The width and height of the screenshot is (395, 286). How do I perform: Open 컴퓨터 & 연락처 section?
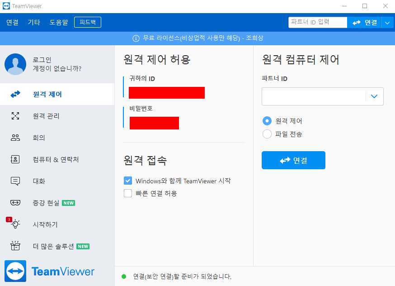pos(57,159)
